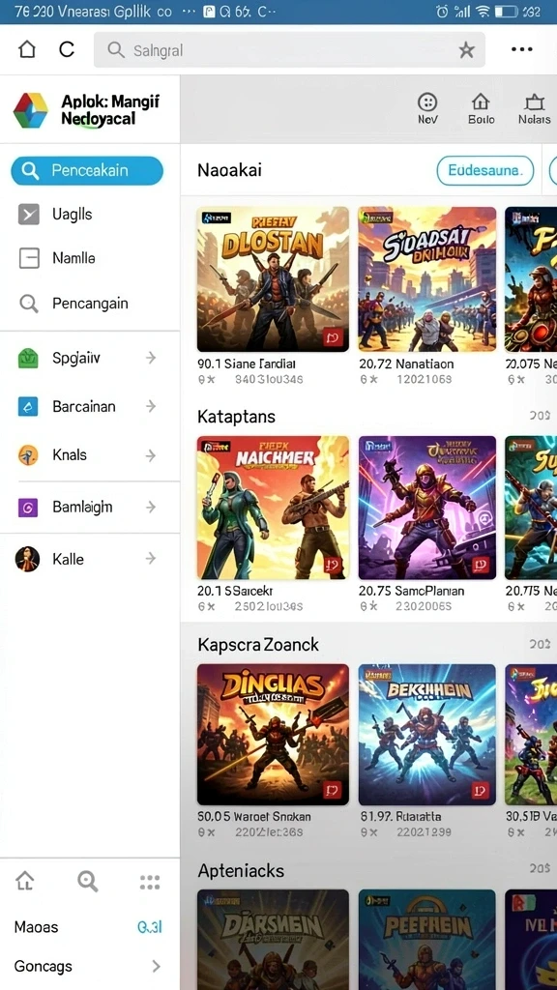
Task: Expand the Knals arrow
Action: [150, 454]
